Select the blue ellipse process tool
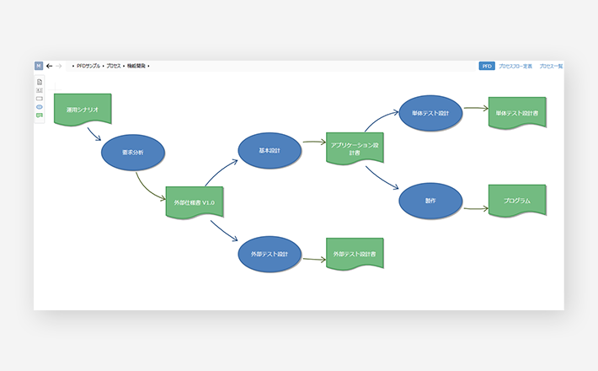The image size is (598, 371). click(x=40, y=107)
